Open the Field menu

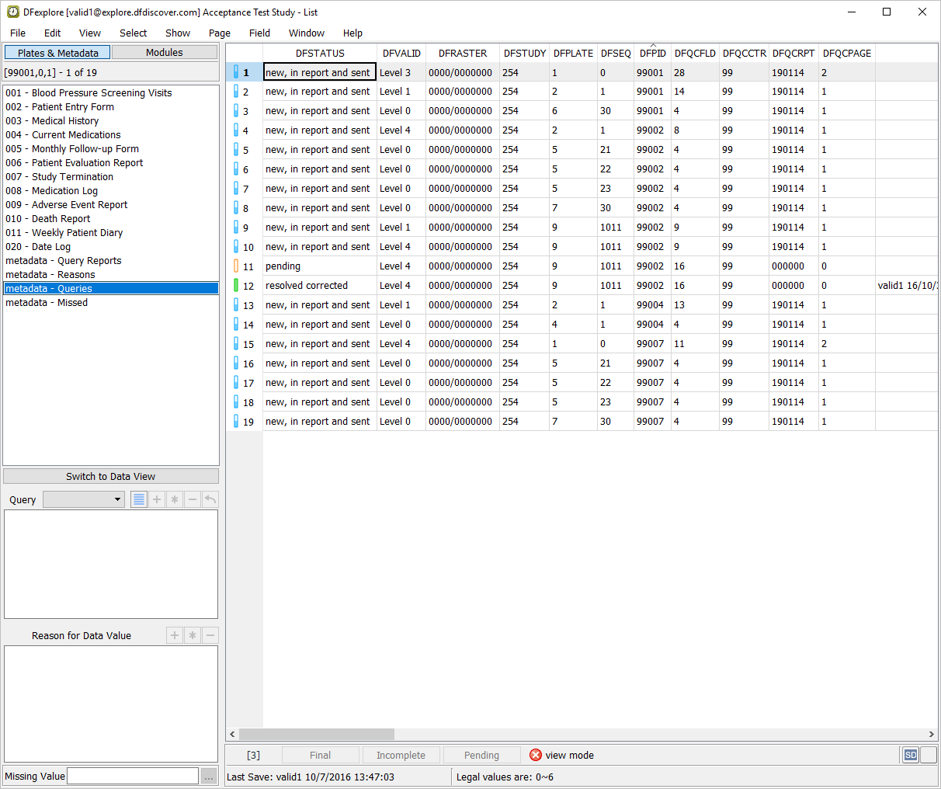tap(259, 33)
